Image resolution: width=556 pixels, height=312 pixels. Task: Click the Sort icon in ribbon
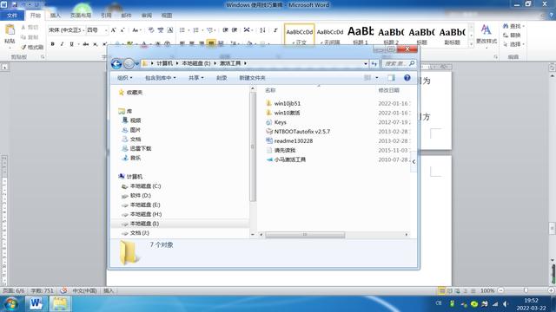(262, 30)
